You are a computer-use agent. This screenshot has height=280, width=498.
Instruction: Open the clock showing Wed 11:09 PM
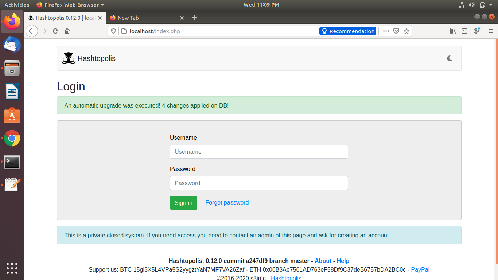pyautogui.click(x=261, y=5)
